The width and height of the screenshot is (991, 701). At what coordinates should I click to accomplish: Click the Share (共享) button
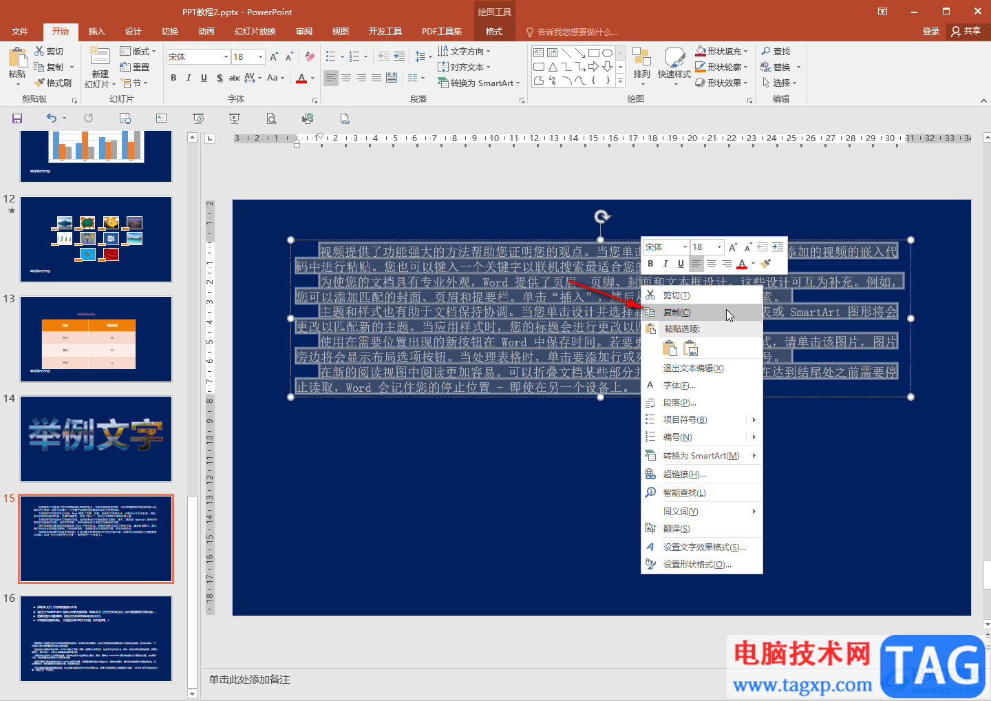966,32
